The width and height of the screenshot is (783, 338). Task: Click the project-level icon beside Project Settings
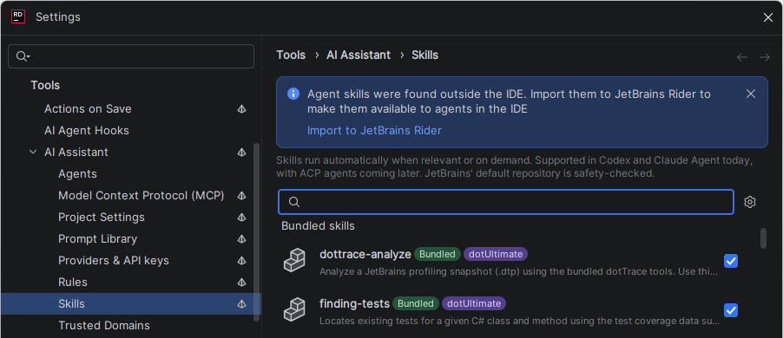click(241, 218)
